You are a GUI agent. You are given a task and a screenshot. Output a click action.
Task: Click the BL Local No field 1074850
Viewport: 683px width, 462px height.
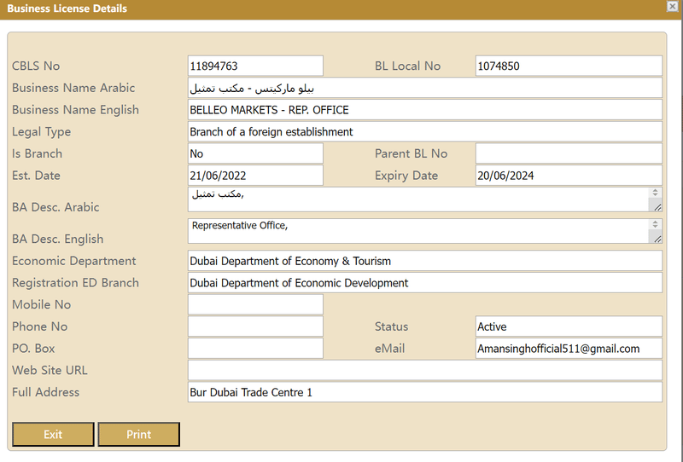[569, 66]
